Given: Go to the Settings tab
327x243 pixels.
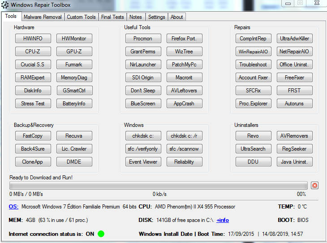Looking at the screenshot, I should [x=156, y=17].
